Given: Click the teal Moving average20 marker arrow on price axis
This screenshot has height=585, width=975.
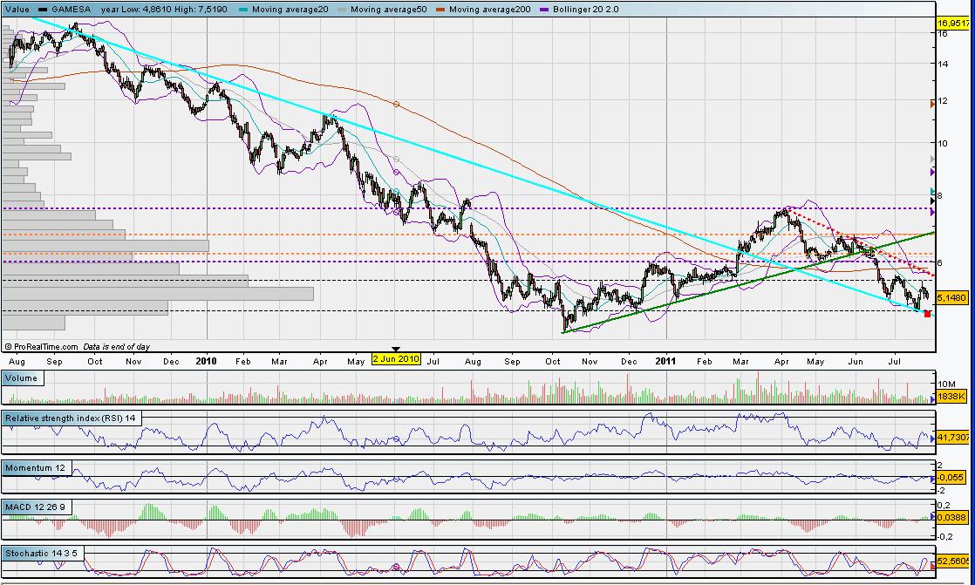Looking at the screenshot, I should (932, 191).
